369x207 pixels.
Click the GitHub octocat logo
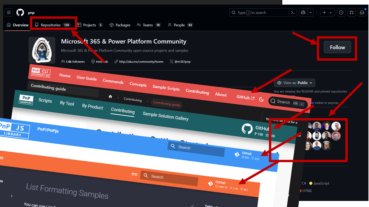click(x=20, y=13)
